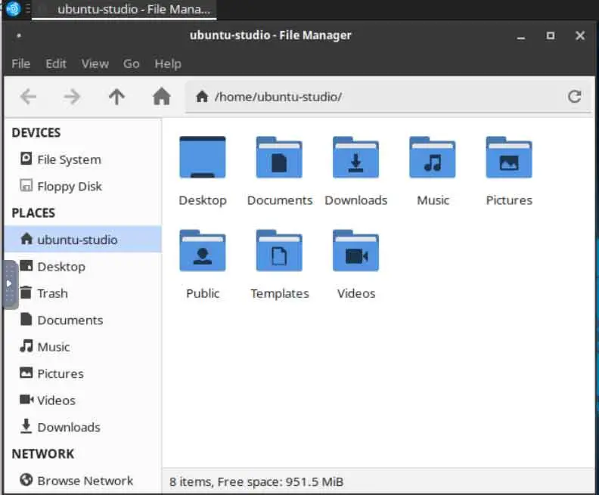The image size is (599, 495).
Task: Go back with the left arrow
Action: tap(28, 97)
